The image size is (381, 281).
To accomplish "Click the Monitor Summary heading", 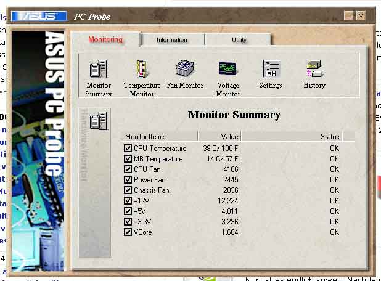I will click(x=234, y=115).
